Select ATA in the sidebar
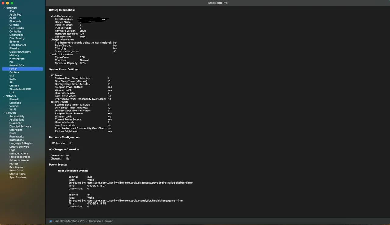390x225 pixels. 12,11
